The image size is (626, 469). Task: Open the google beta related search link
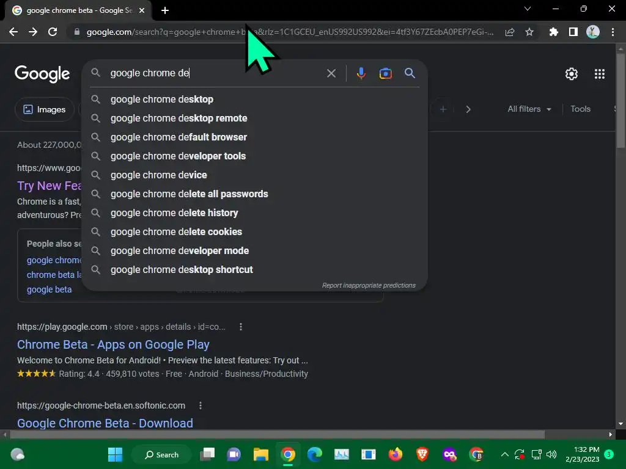(49, 289)
